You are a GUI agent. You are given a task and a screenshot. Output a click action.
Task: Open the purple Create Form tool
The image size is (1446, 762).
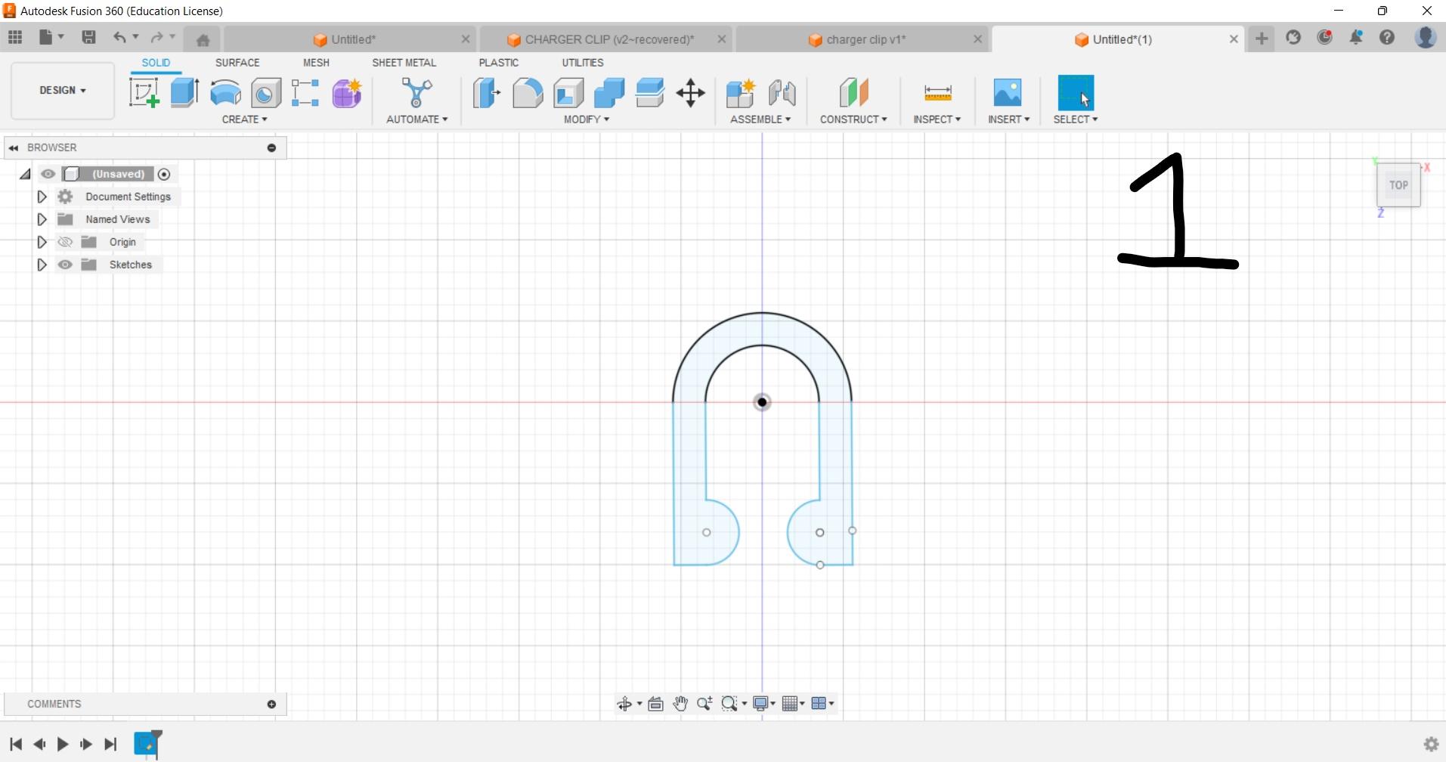(x=346, y=92)
